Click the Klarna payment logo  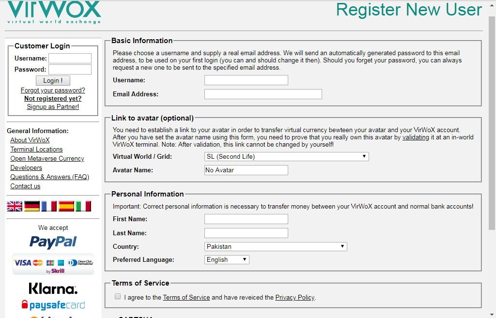pos(53,289)
